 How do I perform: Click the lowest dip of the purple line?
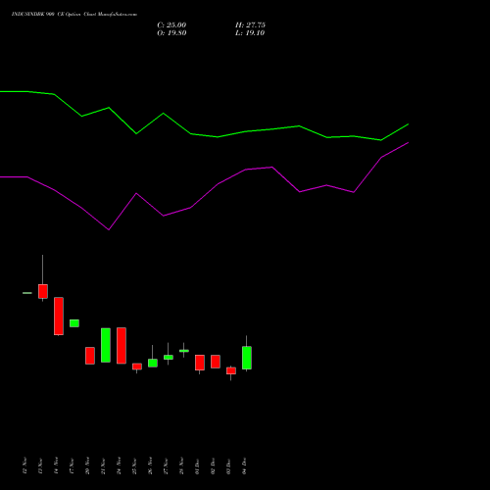tap(109, 229)
